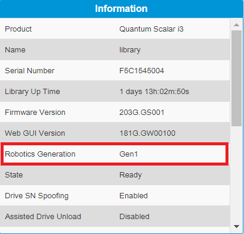Select the Product row label

(18, 29)
